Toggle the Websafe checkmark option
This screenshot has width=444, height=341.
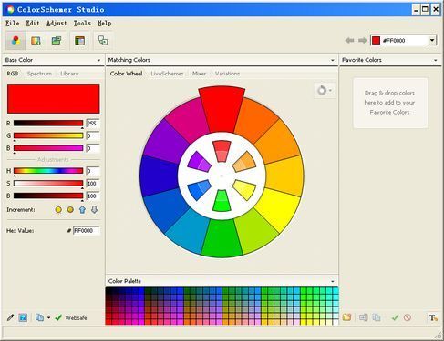[x=71, y=317]
